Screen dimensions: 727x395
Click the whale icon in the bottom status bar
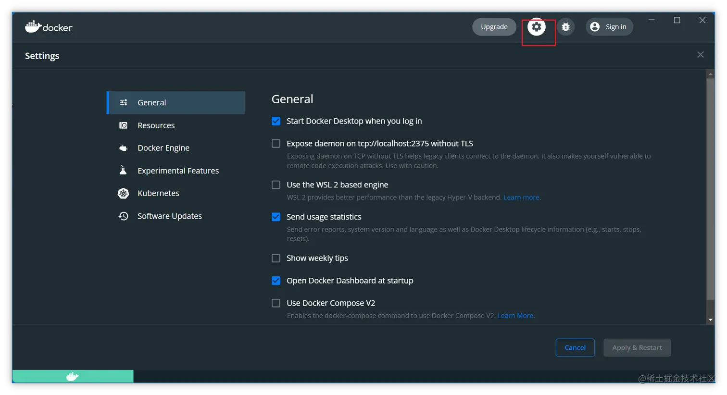pos(73,376)
